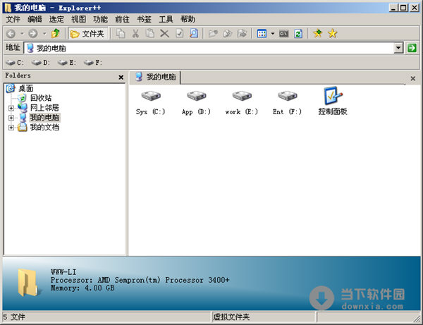Open the 书签 menu
The height and width of the screenshot is (325, 423).
point(144,19)
